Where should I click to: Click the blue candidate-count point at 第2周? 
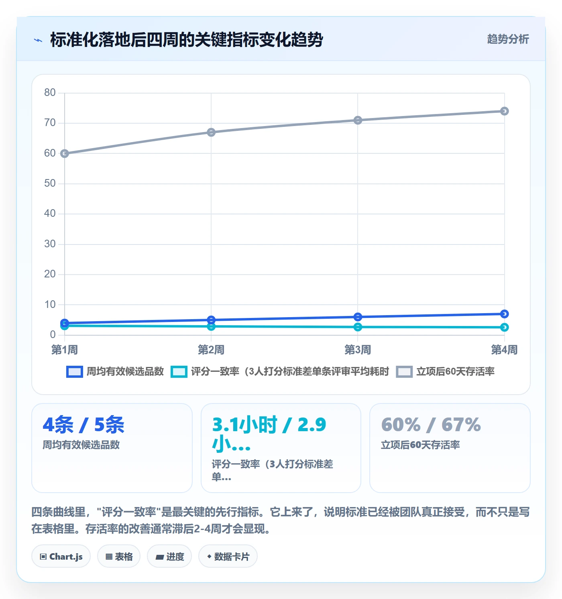pos(211,320)
